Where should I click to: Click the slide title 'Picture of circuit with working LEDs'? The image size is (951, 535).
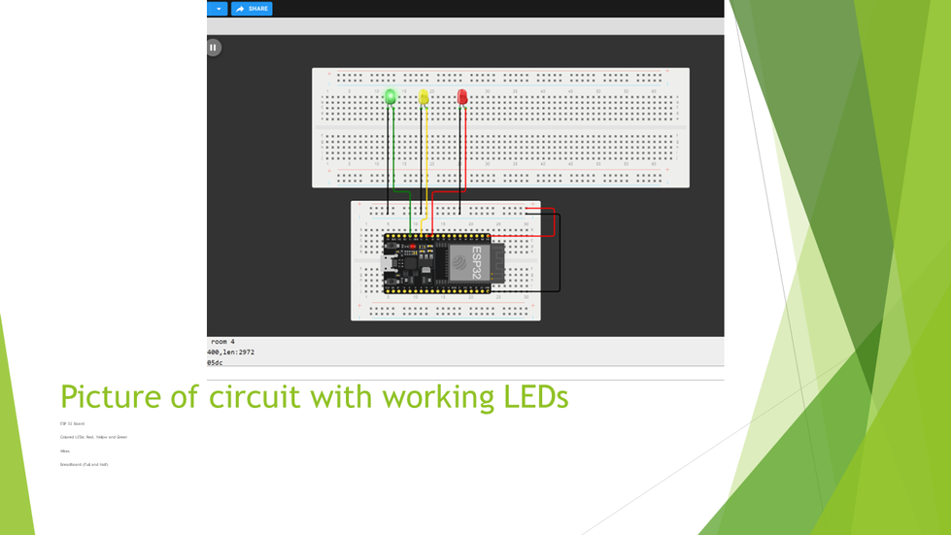point(314,397)
